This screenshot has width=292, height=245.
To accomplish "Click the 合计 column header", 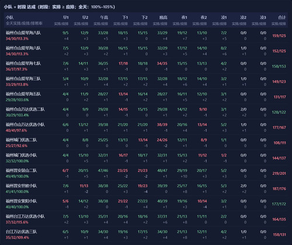I will (x=282, y=17).
